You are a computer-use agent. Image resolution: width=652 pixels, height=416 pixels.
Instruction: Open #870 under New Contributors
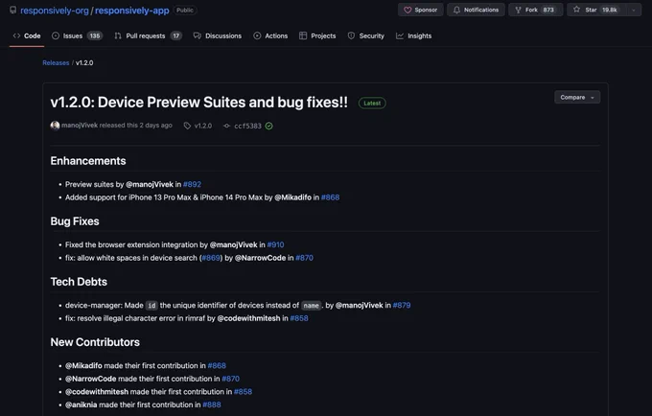coord(231,379)
